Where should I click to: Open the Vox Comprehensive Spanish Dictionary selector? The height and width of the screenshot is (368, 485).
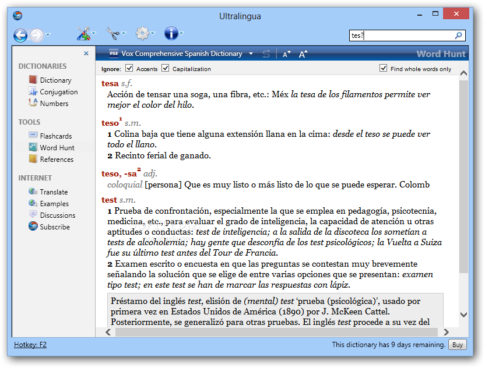tap(181, 54)
